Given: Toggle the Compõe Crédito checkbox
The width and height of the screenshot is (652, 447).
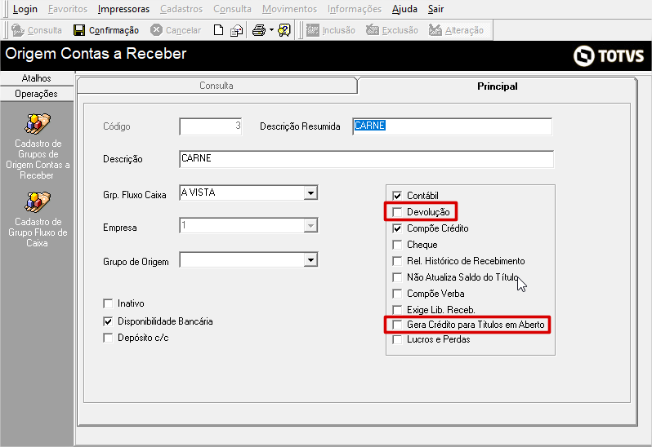Looking at the screenshot, I should (x=397, y=228).
